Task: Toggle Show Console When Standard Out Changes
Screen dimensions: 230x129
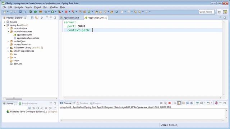Action: [x=188, y=103]
